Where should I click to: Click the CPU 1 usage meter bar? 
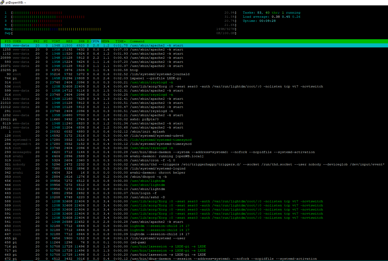click(124, 13)
